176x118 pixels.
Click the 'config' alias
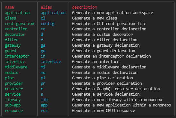coord(47,24)
